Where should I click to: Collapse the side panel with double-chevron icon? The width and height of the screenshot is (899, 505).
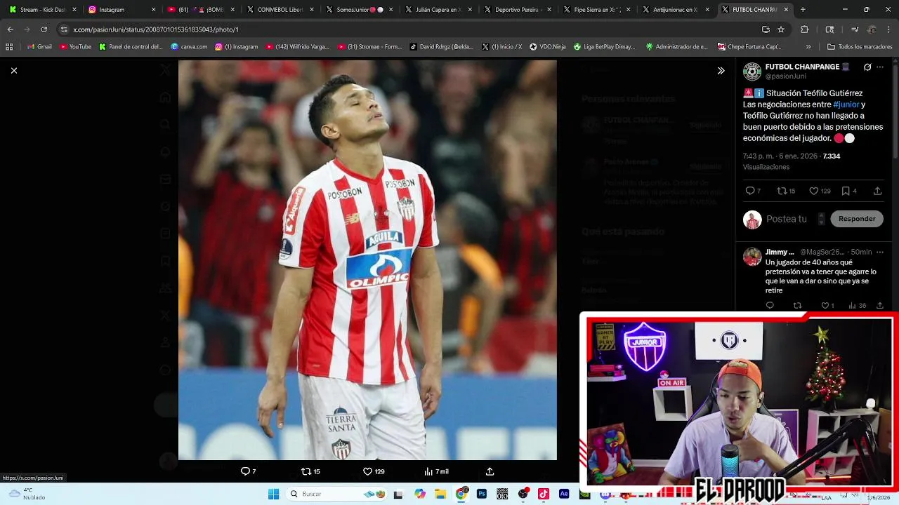[x=721, y=71]
